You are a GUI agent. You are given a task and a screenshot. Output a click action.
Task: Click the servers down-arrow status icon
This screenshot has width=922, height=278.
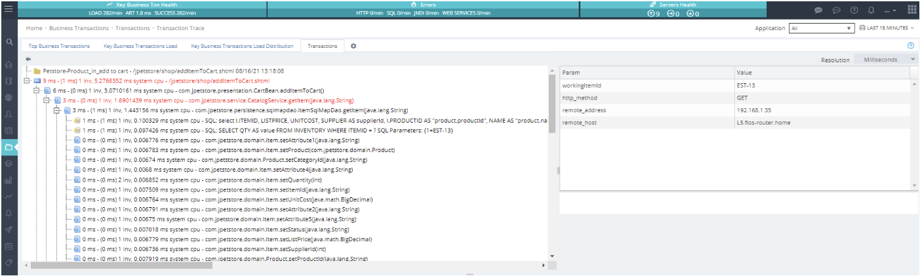point(690,13)
